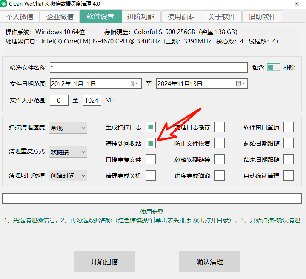Expand the 清理时间标准 dropdown
The image size is (306, 279).
click(68, 175)
